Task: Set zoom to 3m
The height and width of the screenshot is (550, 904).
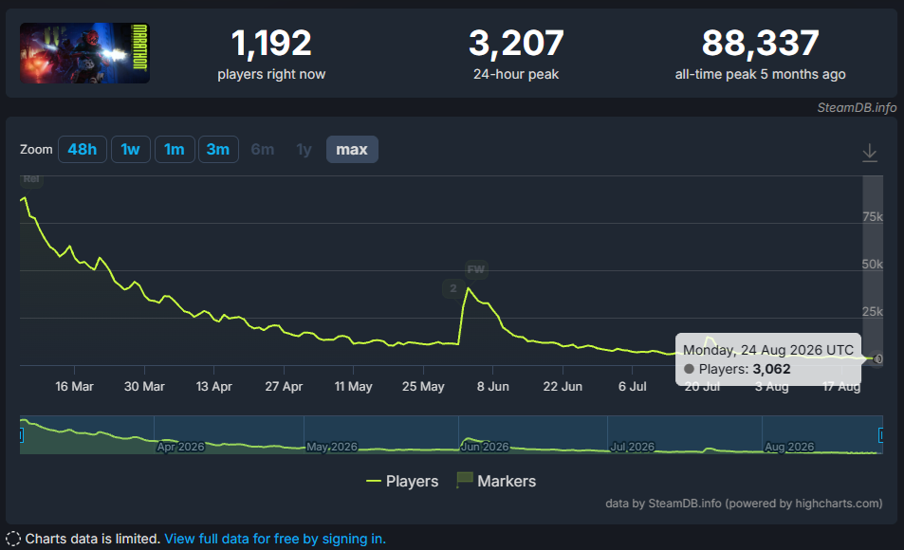Action: click(218, 149)
